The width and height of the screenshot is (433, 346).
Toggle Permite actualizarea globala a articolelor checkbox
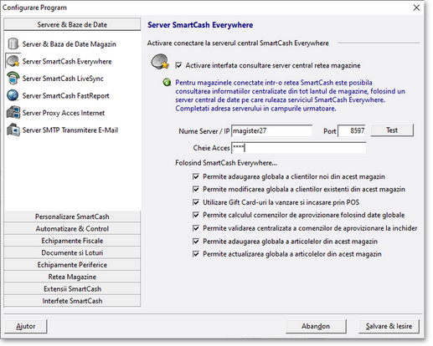196,254
